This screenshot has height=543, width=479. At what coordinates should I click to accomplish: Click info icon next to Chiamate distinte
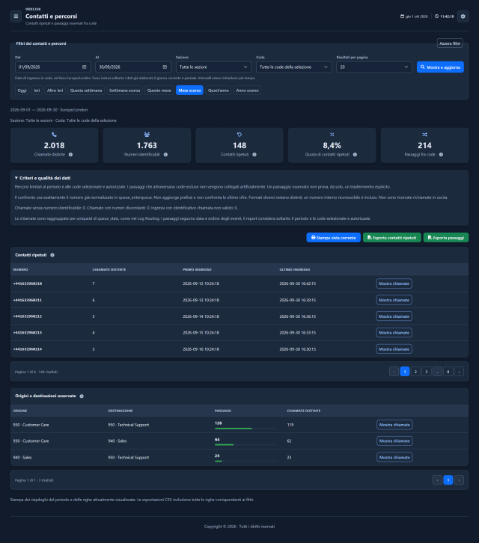(x=70, y=155)
